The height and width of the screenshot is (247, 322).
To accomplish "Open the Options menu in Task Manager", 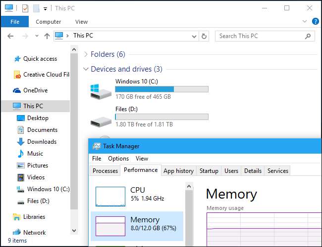I will pyautogui.click(x=118, y=159).
